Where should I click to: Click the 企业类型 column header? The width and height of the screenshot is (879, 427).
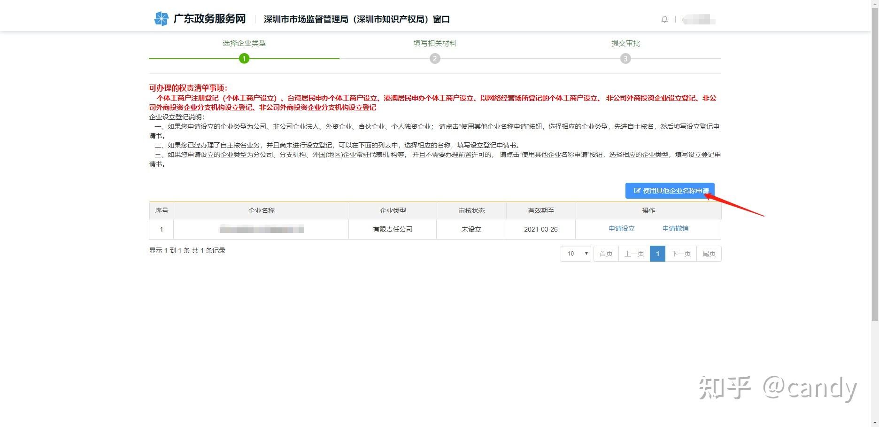point(393,210)
